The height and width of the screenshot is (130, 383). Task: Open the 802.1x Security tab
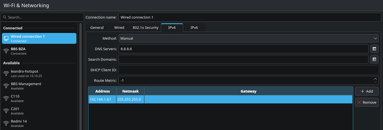[146, 28]
